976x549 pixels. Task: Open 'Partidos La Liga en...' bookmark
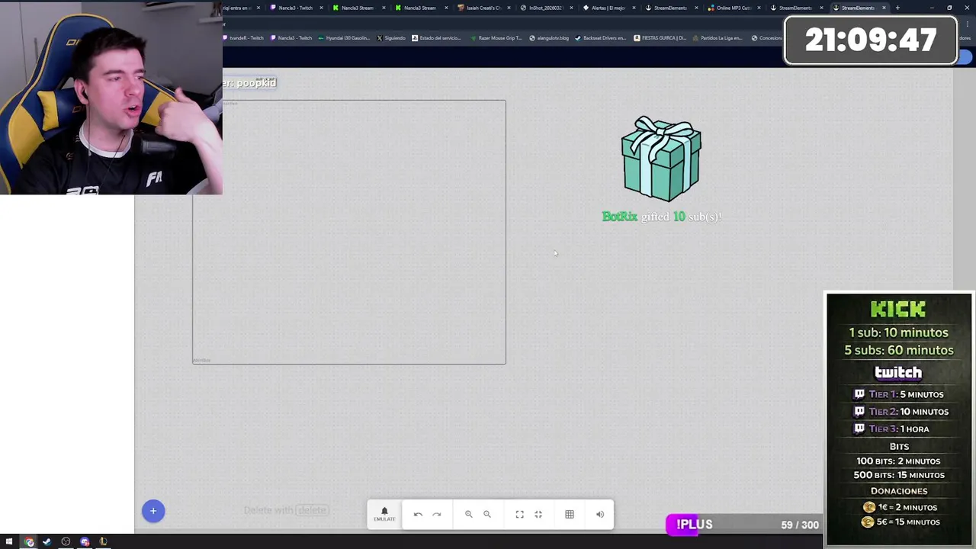tap(718, 38)
